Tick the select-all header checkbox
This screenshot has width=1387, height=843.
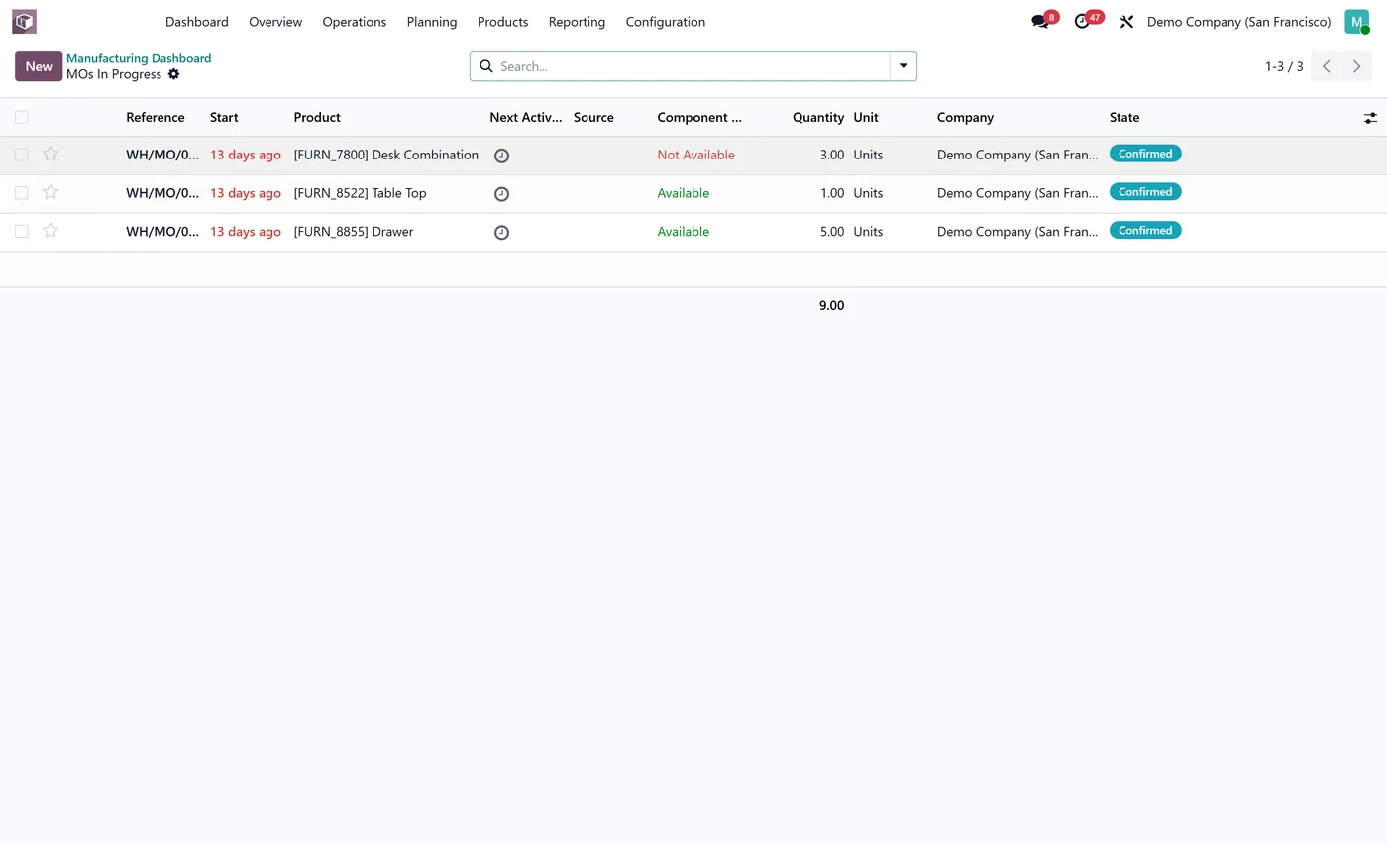pos(22,117)
